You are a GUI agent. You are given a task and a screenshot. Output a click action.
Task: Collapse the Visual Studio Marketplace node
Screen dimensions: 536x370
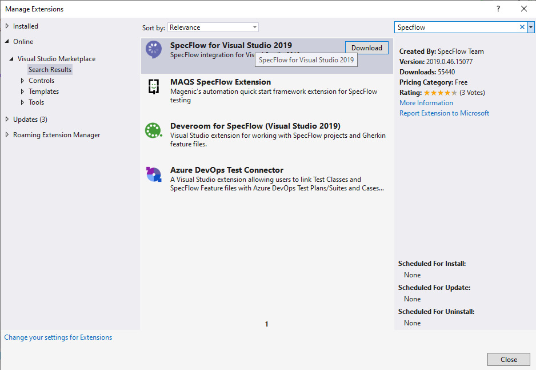11,59
